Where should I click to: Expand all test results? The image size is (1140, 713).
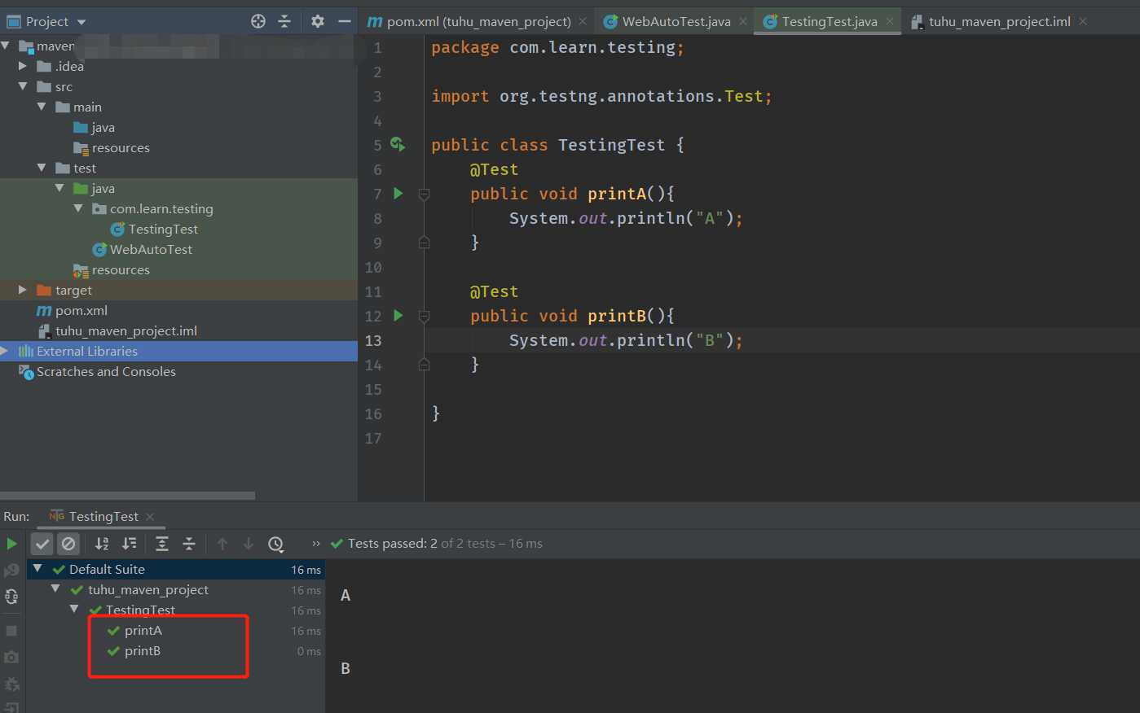(x=162, y=544)
